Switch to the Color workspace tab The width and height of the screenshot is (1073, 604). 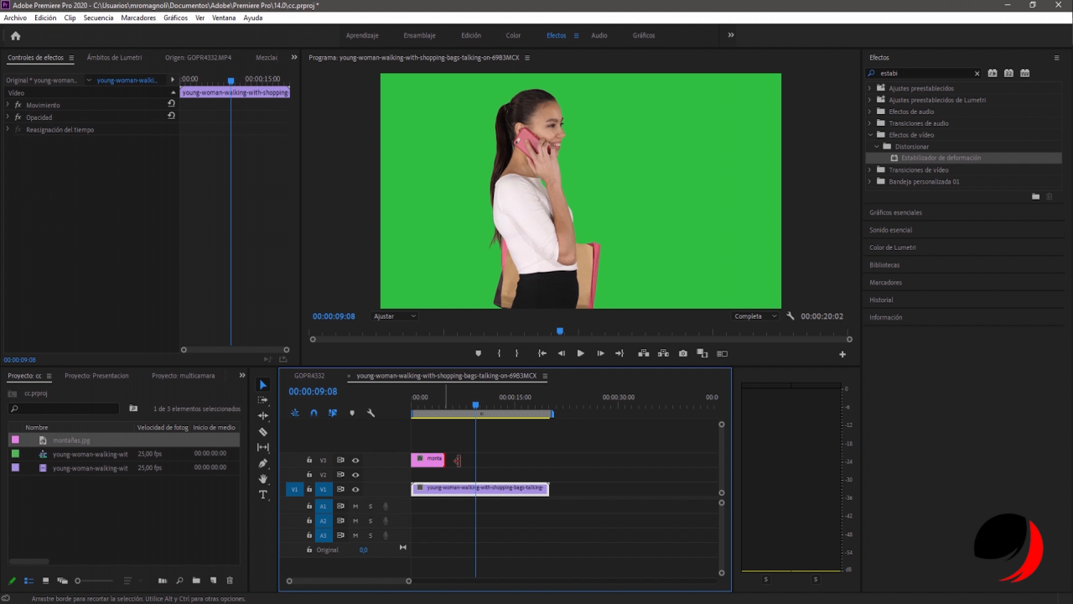pos(513,35)
